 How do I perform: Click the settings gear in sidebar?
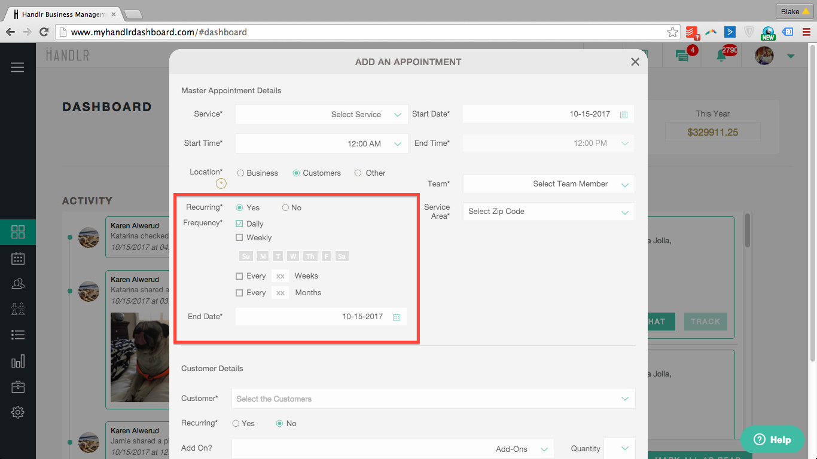point(18,412)
